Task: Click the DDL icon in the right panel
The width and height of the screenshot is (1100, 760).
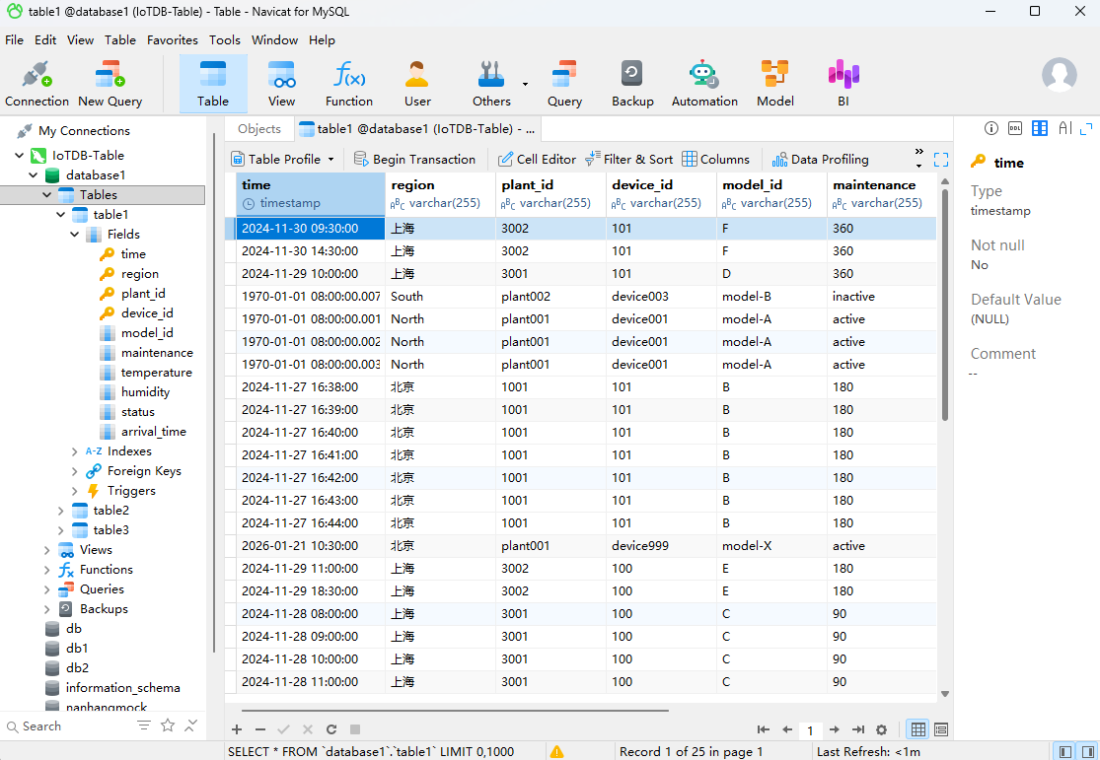Action: tap(1015, 128)
